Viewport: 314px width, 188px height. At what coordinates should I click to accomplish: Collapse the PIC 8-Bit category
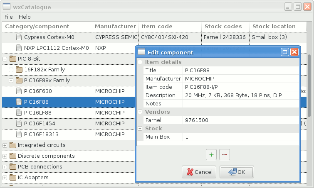(5, 59)
